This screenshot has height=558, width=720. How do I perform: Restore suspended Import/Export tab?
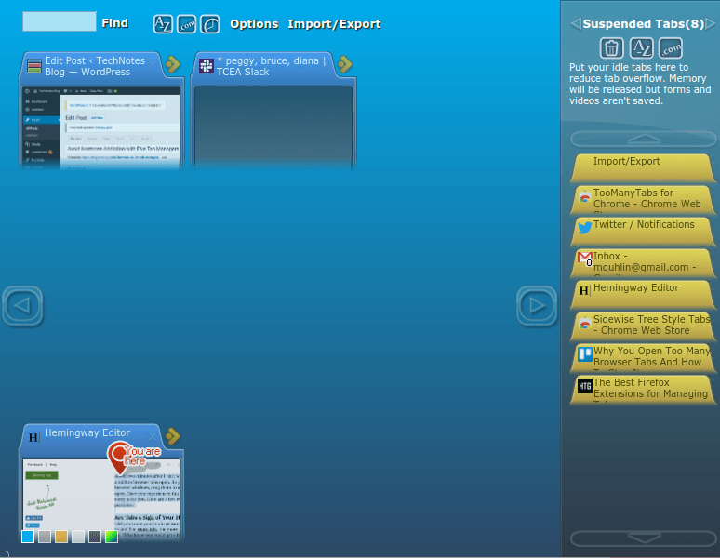643,168
